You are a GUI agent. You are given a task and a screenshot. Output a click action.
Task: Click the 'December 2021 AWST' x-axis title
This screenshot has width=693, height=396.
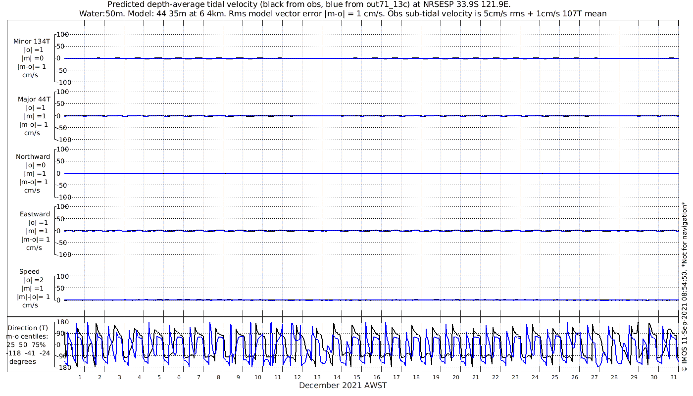343,385
